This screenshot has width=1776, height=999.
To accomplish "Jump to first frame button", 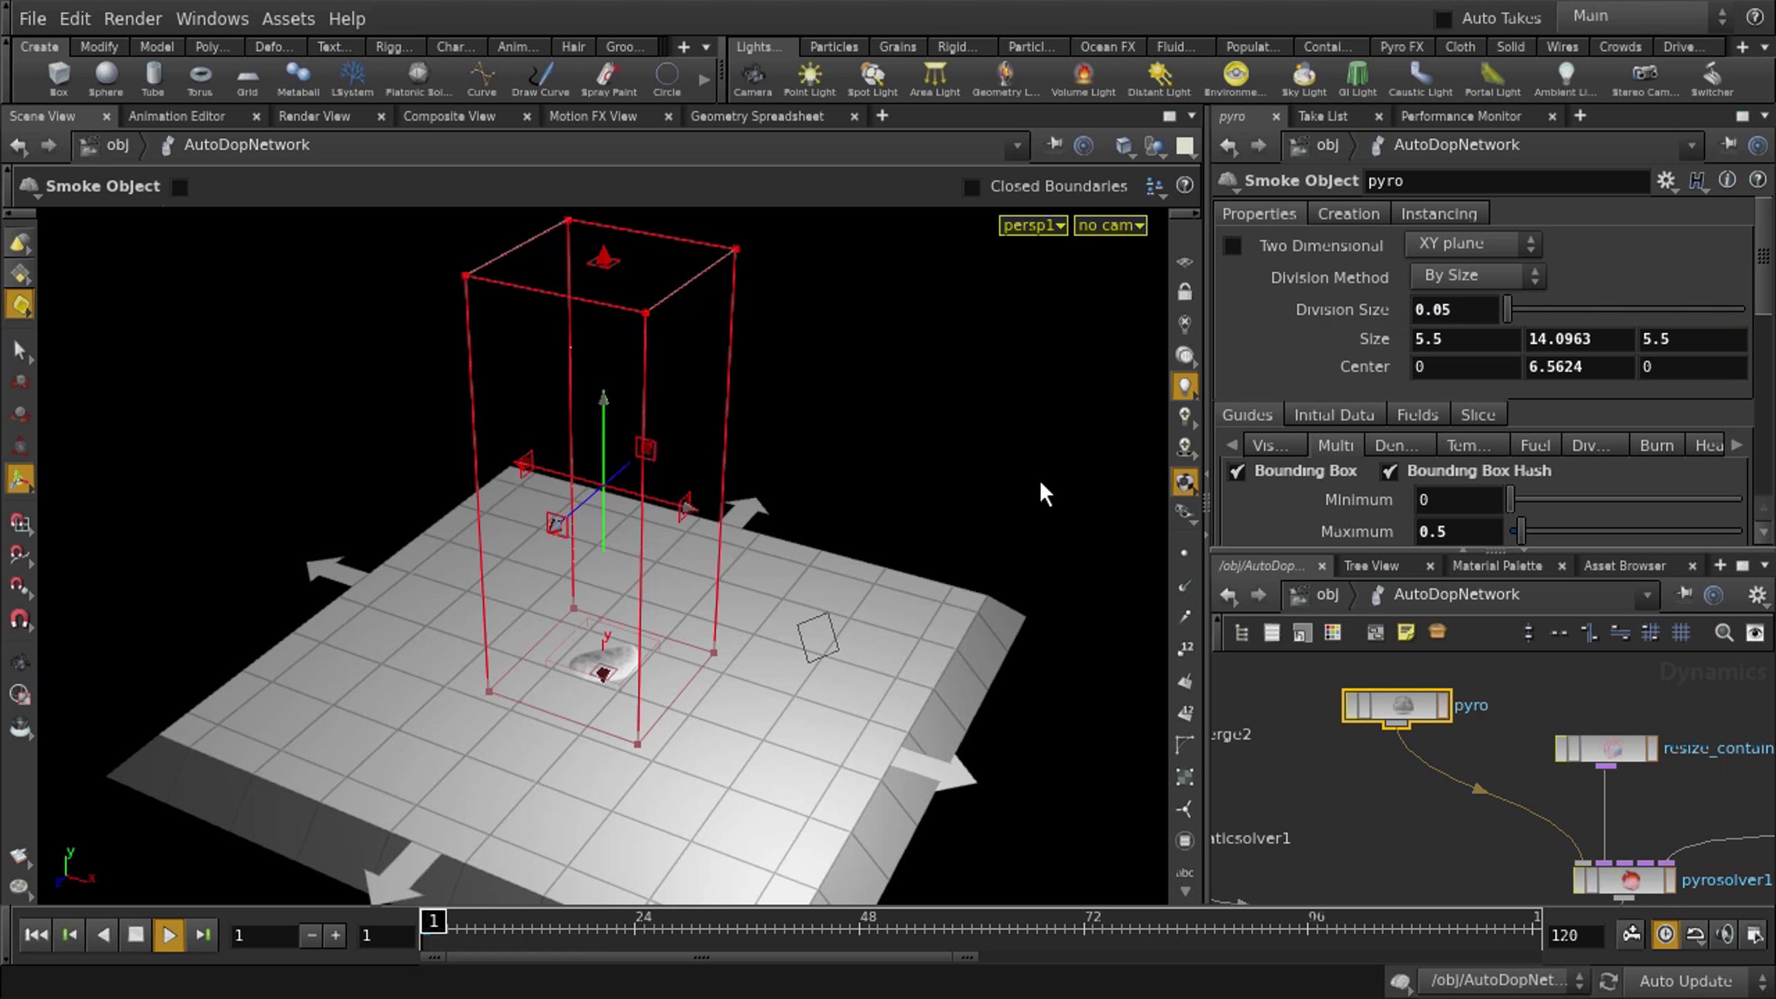I will point(36,935).
